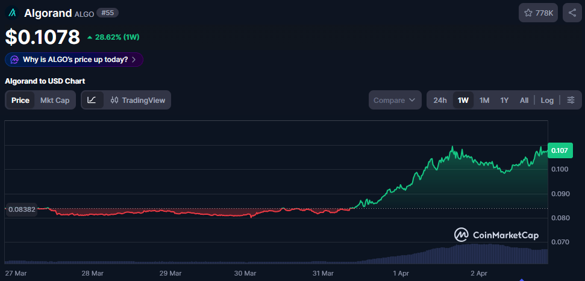Click the current price tag 0.107
The height and width of the screenshot is (281, 585).
(560, 150)
